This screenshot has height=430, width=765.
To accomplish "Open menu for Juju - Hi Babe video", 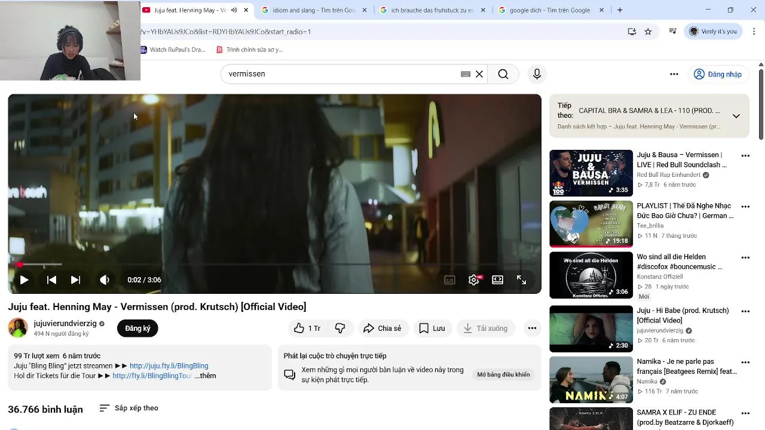I will [x=745, y=312].
